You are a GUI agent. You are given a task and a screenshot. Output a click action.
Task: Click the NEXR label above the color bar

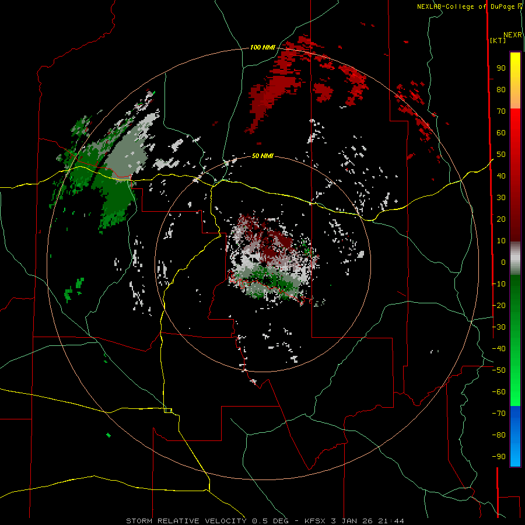(x=513, y=35)
